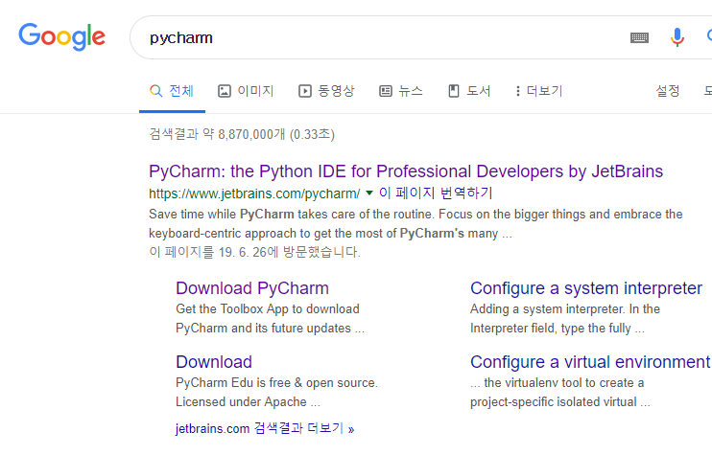Start voice search with microphone icon
Viewport: 712px width, 455px height.
pos(677,37)
